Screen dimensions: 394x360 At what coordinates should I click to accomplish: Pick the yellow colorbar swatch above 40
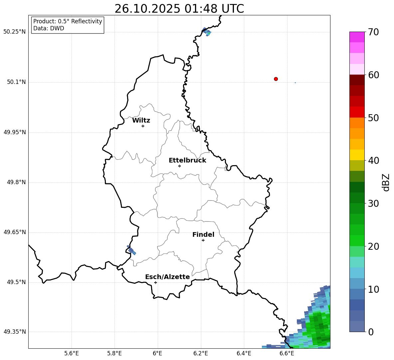[357, 155]
